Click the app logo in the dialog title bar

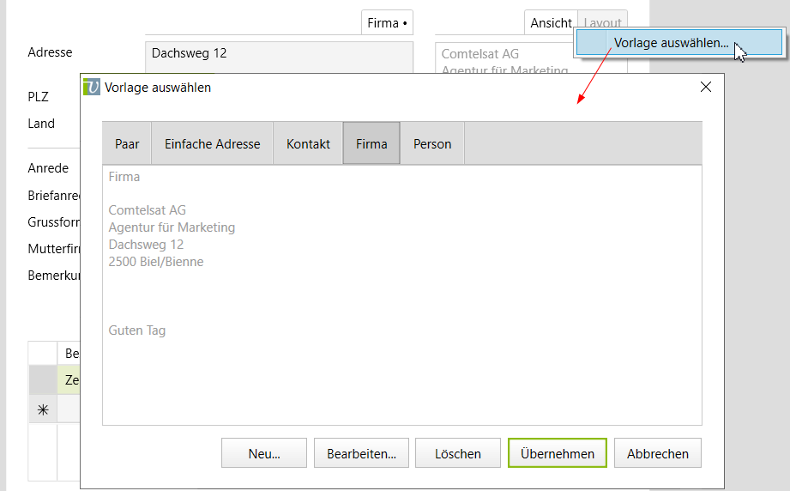pyautogui.click(x=92, y=87)
